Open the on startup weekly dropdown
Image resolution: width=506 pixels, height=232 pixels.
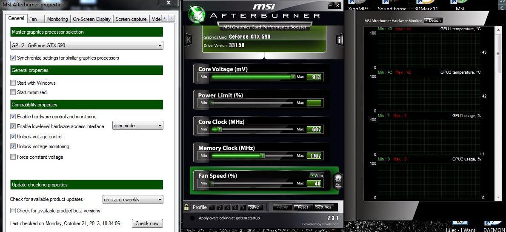click(x=133, y=200)
